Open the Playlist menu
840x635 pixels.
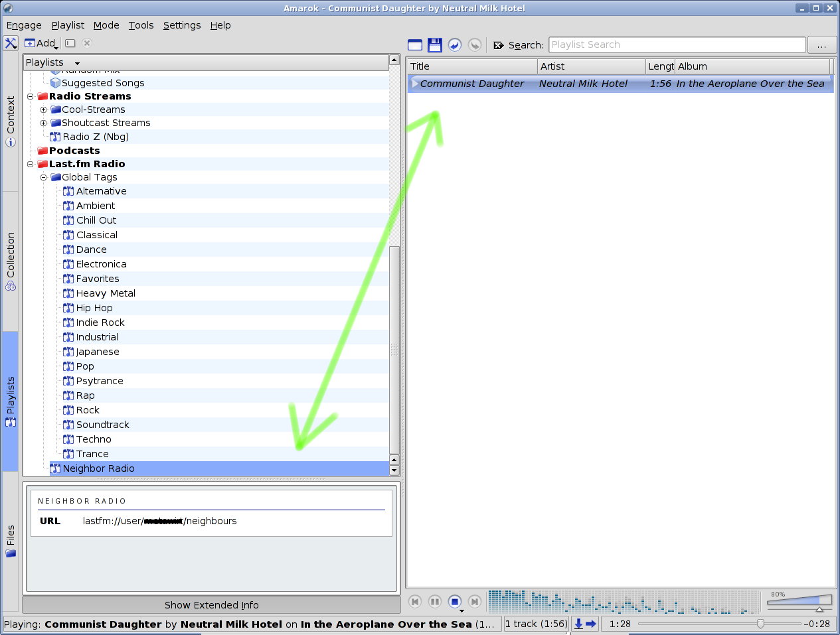68,25
